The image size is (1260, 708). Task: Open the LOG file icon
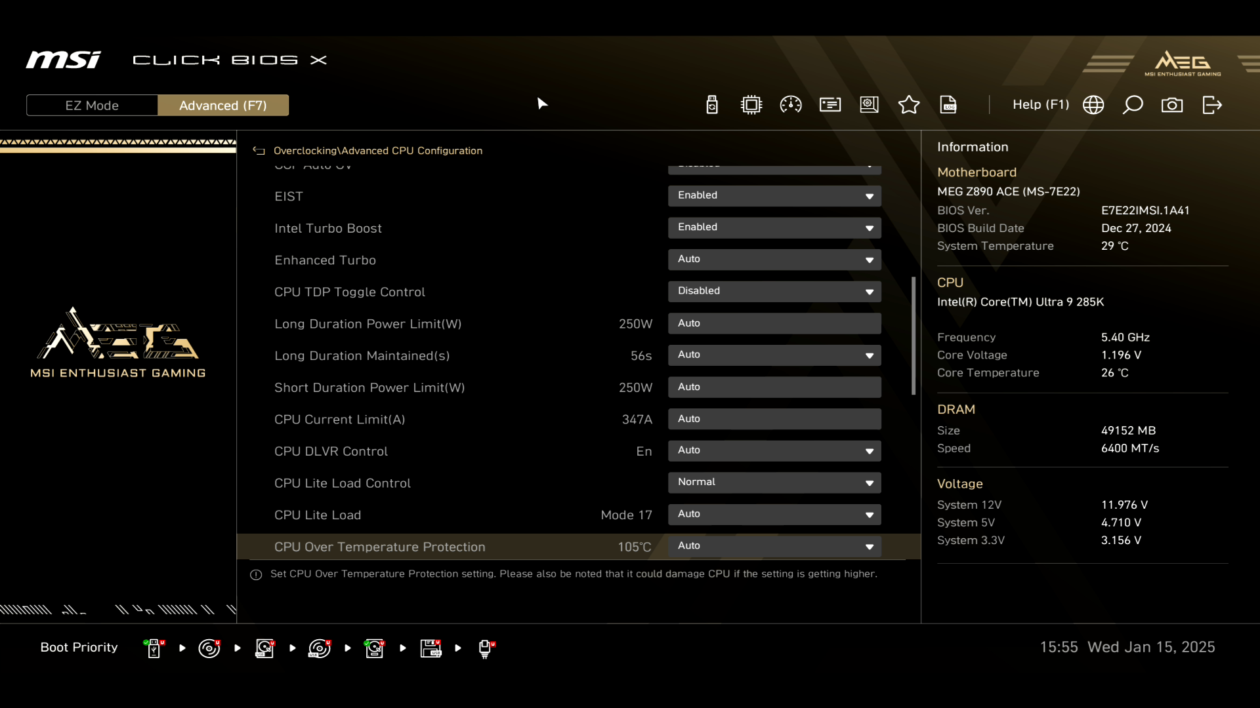click(x=948, y=105)
